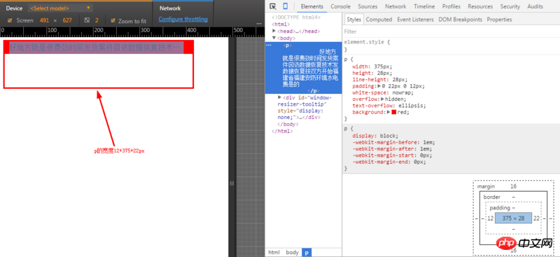The height and width of the screenshot is (257, 560).
Task: Expand the padding shorthand property triangle
Action: tap(379, 86)
